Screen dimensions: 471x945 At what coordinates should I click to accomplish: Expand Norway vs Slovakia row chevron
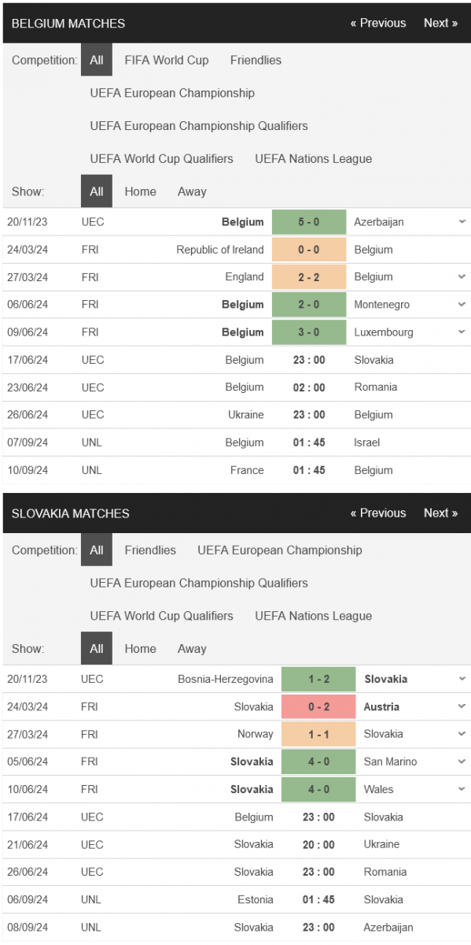pyautogui.click(x=462, y=734)
